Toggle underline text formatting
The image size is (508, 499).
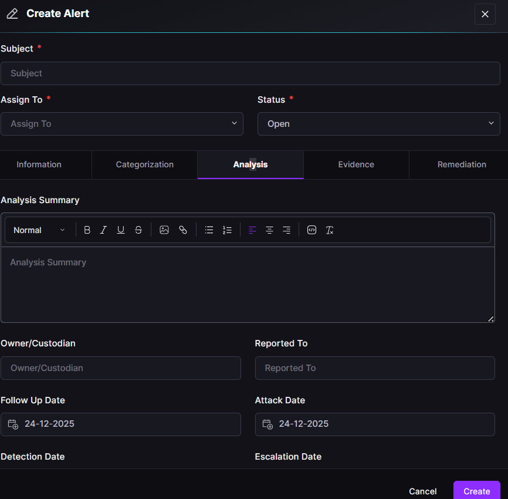coord(121,230)
